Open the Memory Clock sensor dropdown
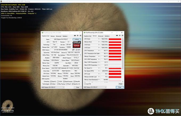The image size is (181, 116). pos(99,42)
